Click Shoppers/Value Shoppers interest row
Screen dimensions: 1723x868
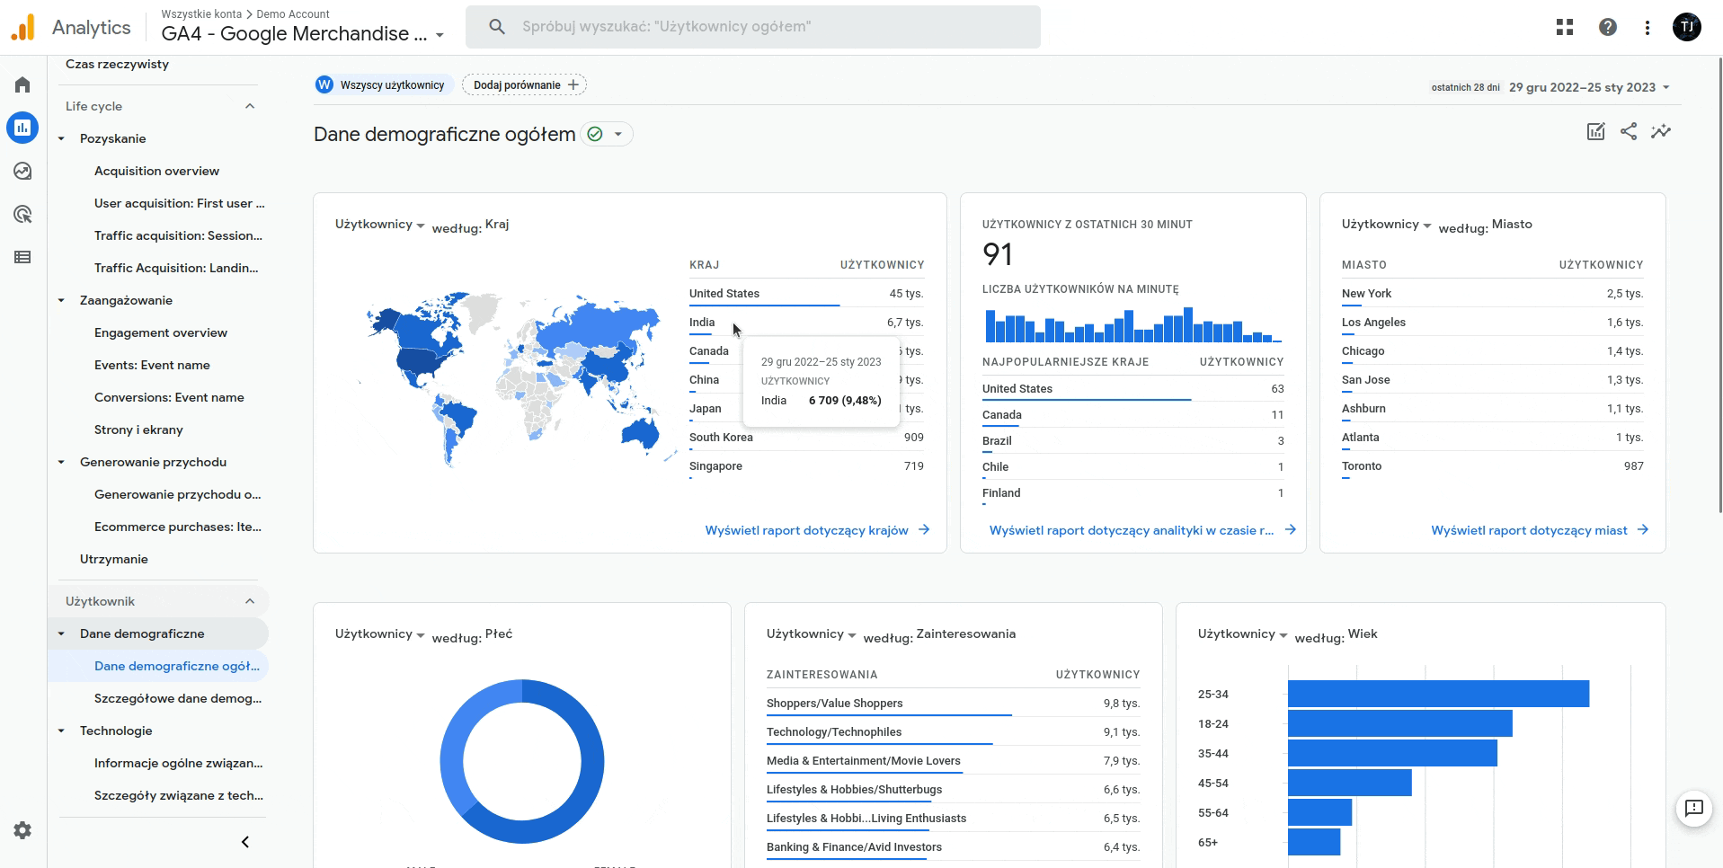[953, 704]
